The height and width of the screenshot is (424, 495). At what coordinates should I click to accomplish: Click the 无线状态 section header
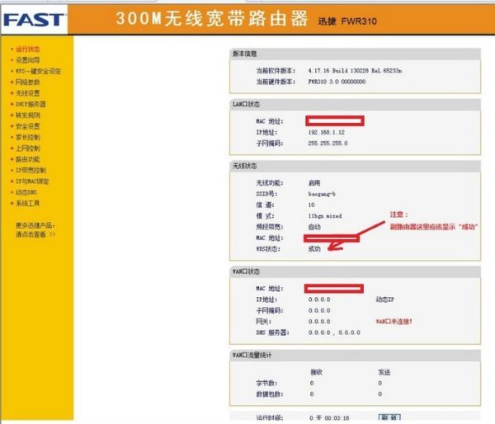(245, 166)
